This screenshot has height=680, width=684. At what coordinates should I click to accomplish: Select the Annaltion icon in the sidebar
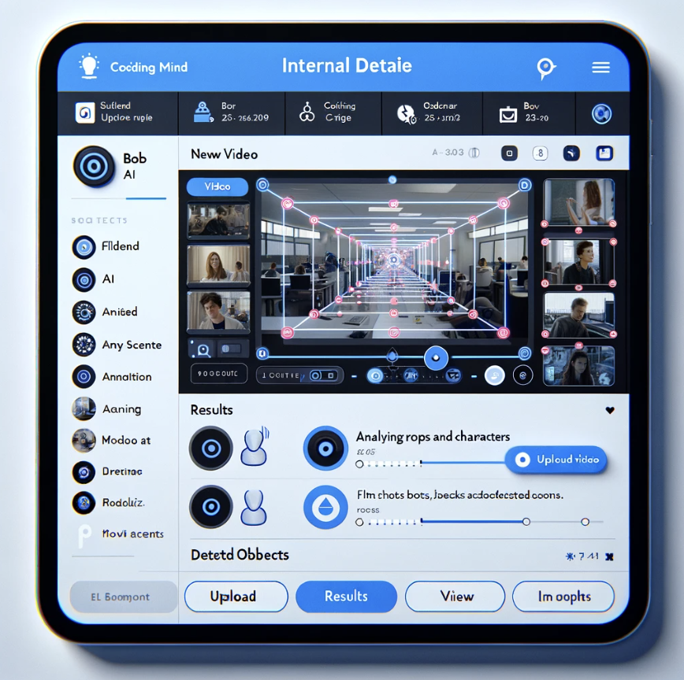84,377
